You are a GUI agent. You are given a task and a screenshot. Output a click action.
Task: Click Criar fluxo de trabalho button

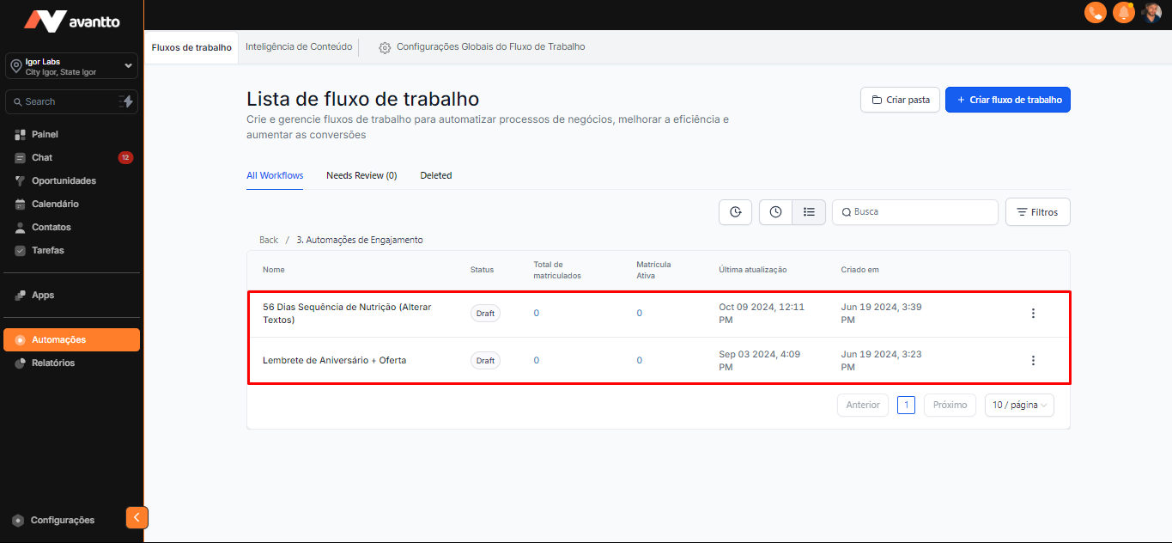1007,100
